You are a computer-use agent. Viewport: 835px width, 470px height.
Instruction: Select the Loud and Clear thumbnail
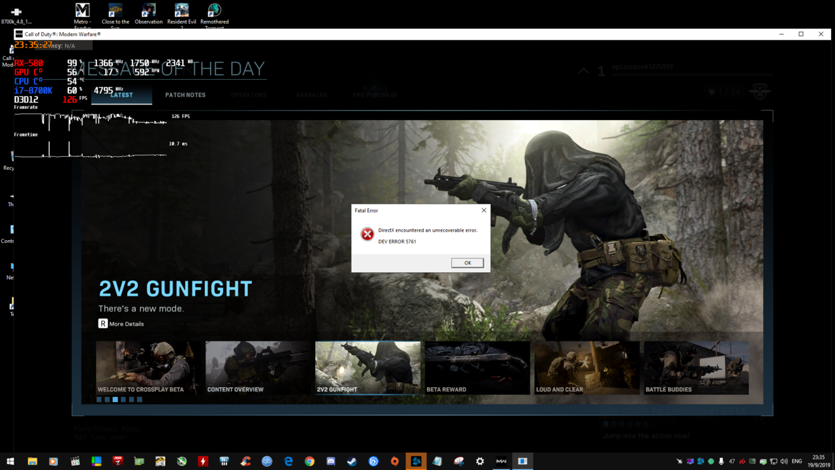[x=587, y=368]
